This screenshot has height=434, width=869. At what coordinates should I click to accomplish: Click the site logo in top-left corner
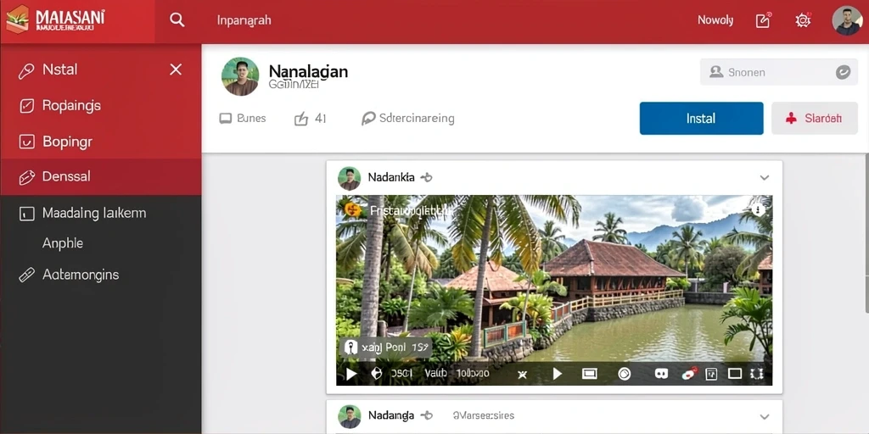tap(55, 19)
